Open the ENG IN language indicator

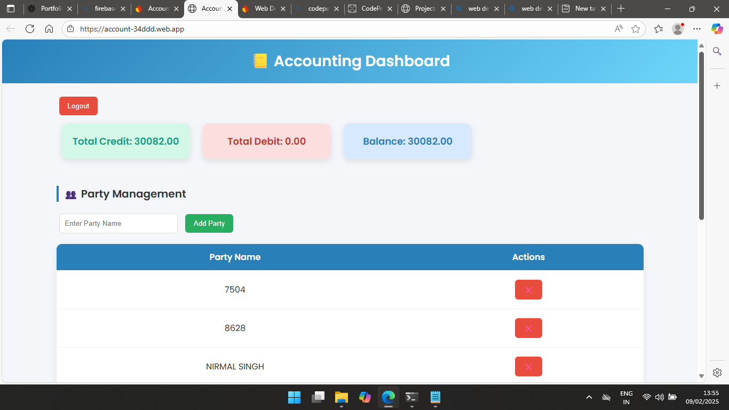[627, 397]
